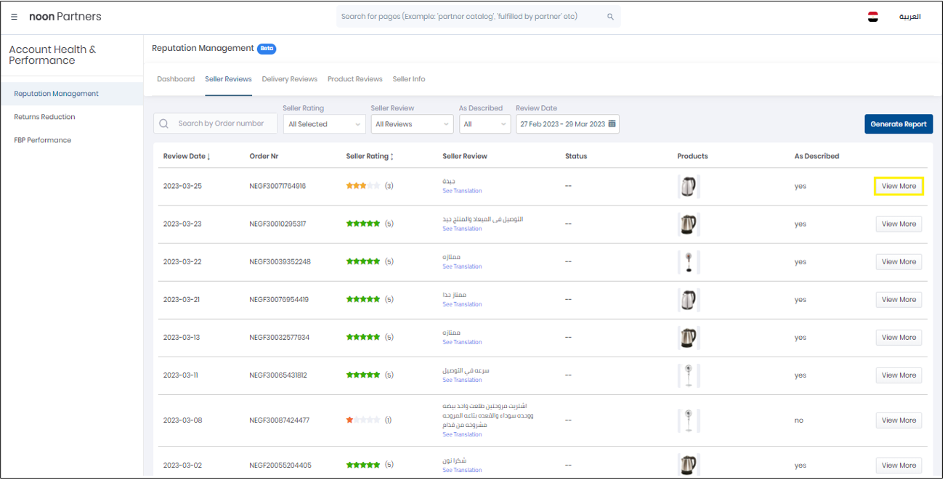Click the calendar icon in Review Date field
The width and height of the screenshot is (945, 480).
pos(612,124)
